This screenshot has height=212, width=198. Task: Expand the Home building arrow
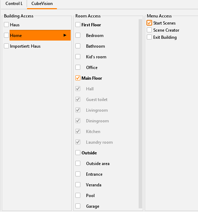(65, 35)
